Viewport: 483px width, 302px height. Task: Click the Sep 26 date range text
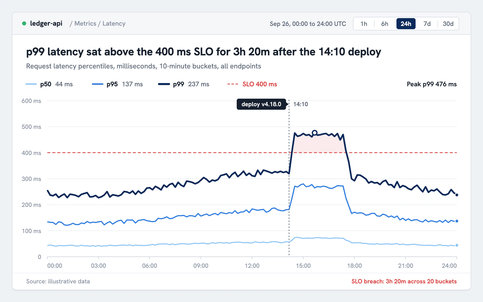[308, 24]
